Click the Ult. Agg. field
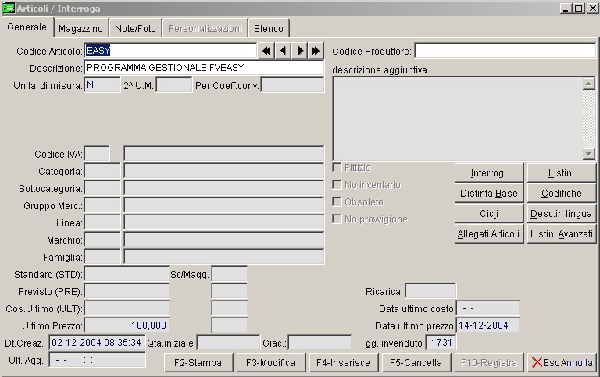This screenshot has width=600, height=377. point(97,359)
